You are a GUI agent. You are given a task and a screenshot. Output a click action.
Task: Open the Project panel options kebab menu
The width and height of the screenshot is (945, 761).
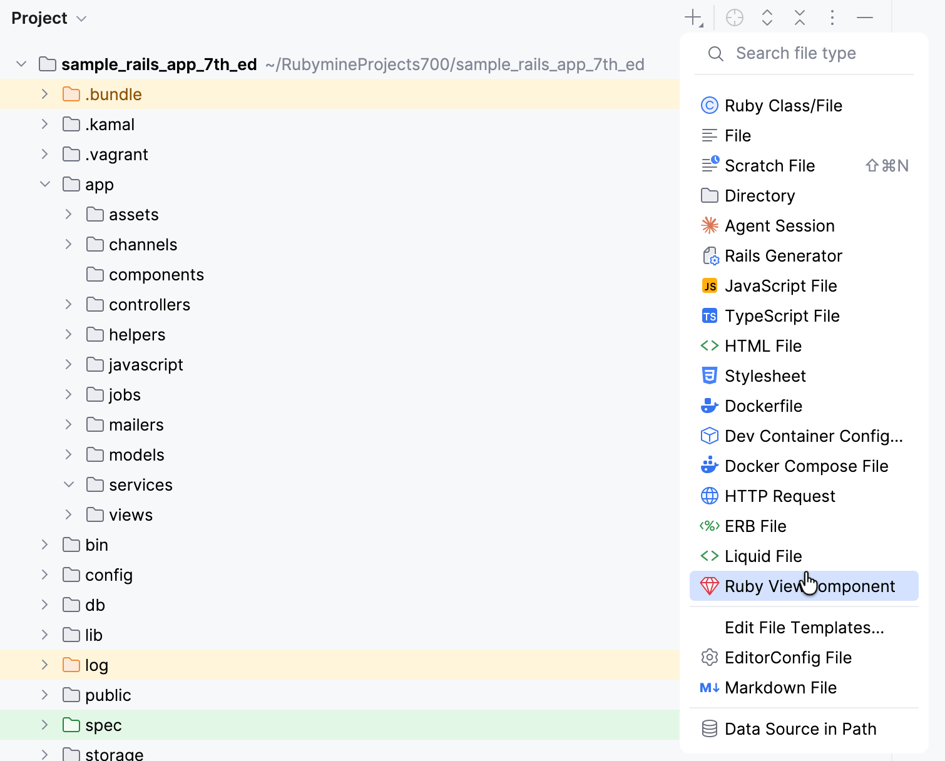[832, 18]
